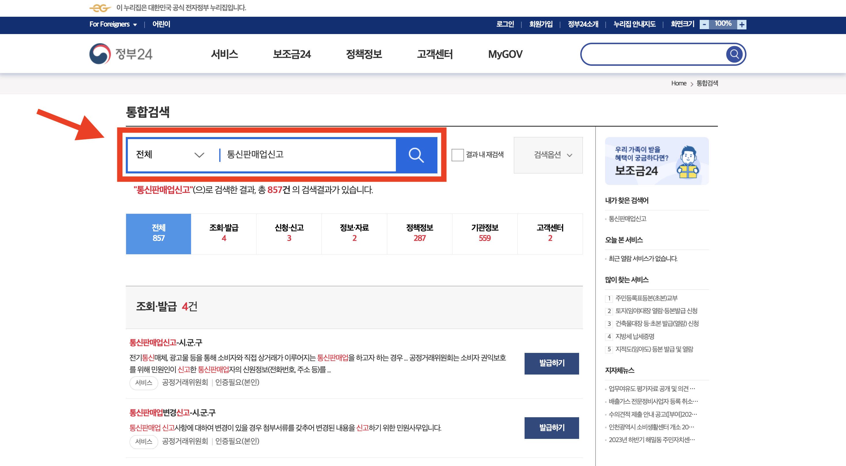Screen dimensions: 846x466
Task: Expand the 검색옵션 dropdown
Action: click(x=548, y=155)
